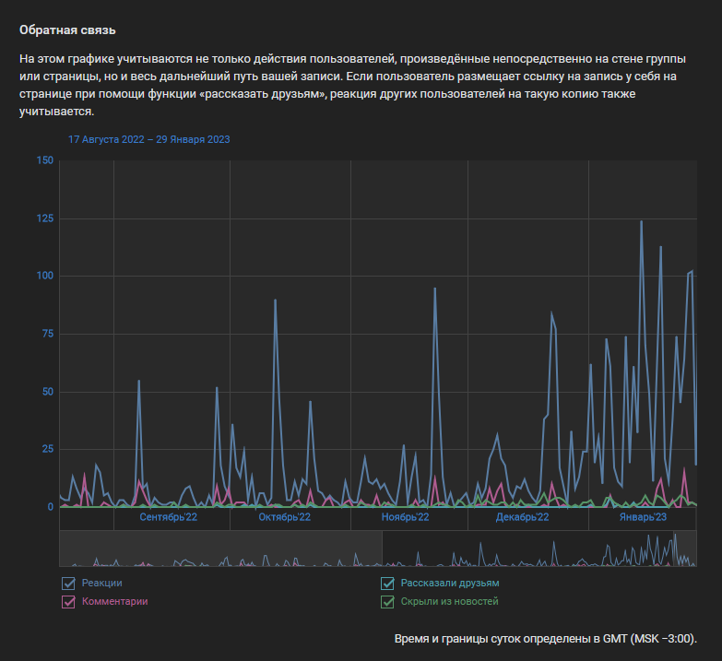Select the Декабрь'22 month label
This screenshot has height=661, width=722.
[522, 517]
